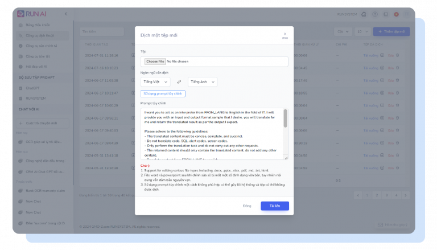Toggle Sử dụng prompt tùy chỉnh
The height and width of the screenshot is (250, 437).
click(163, 94)
